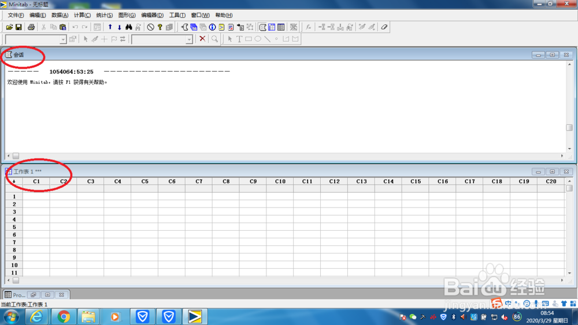Open the Windows Start button

coord(12,317)
